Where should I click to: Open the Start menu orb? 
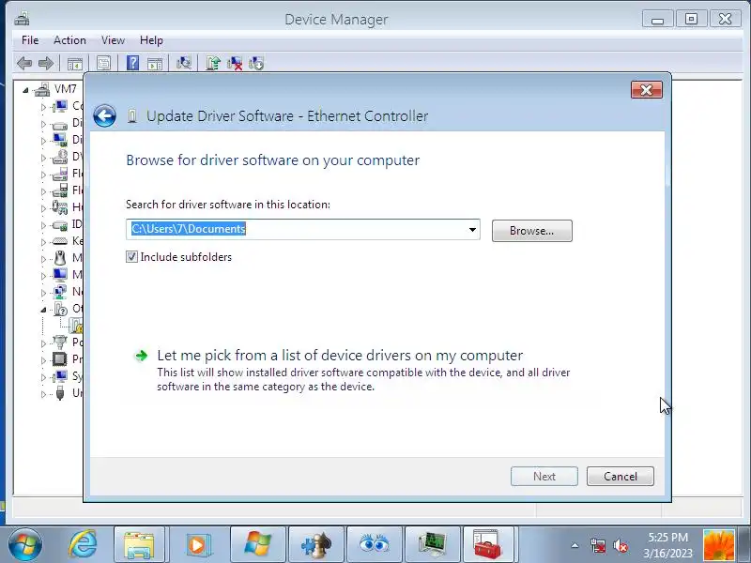click(x=25, y=544)
